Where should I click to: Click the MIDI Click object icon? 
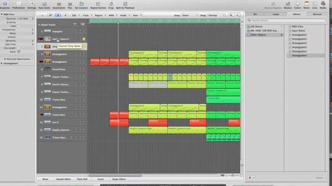290,26
